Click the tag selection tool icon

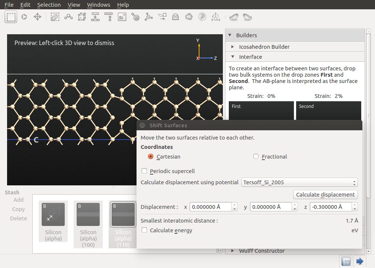55,17
